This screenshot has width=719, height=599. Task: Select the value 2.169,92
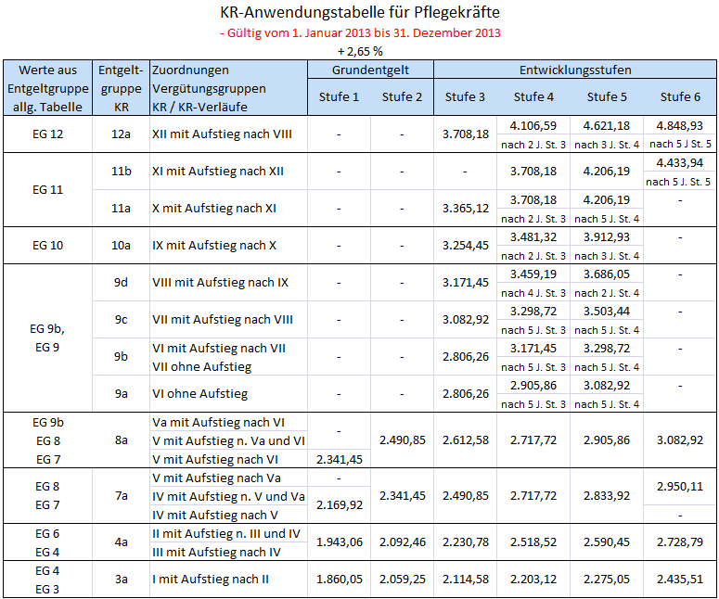[x=340, y=505]
